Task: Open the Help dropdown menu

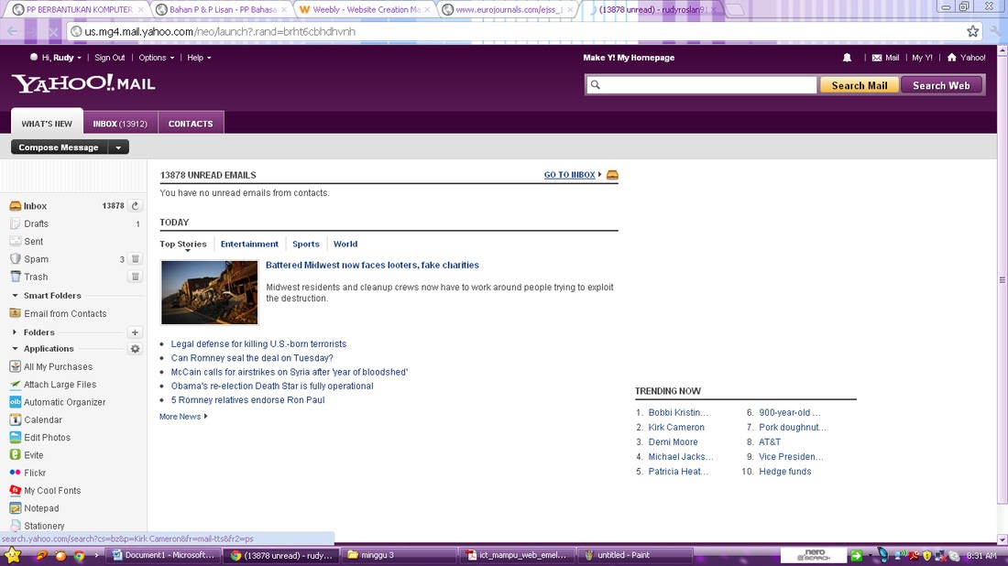Action: (199, 57)
